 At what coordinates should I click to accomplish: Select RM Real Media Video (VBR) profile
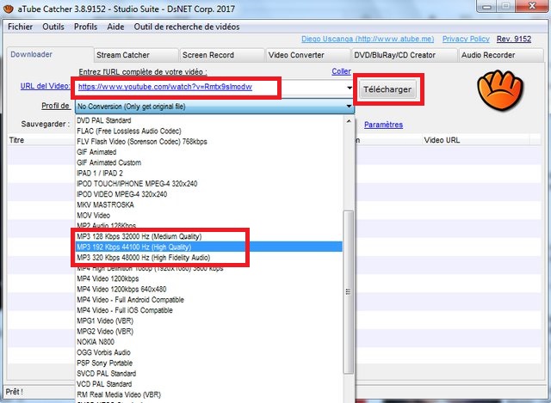[208, 394]
